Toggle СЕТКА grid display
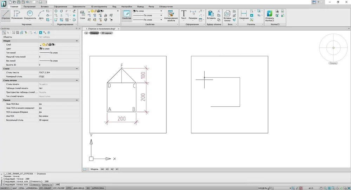Image resolution: width=351 pixels, height=190 pixels. (x=21, y=188)
